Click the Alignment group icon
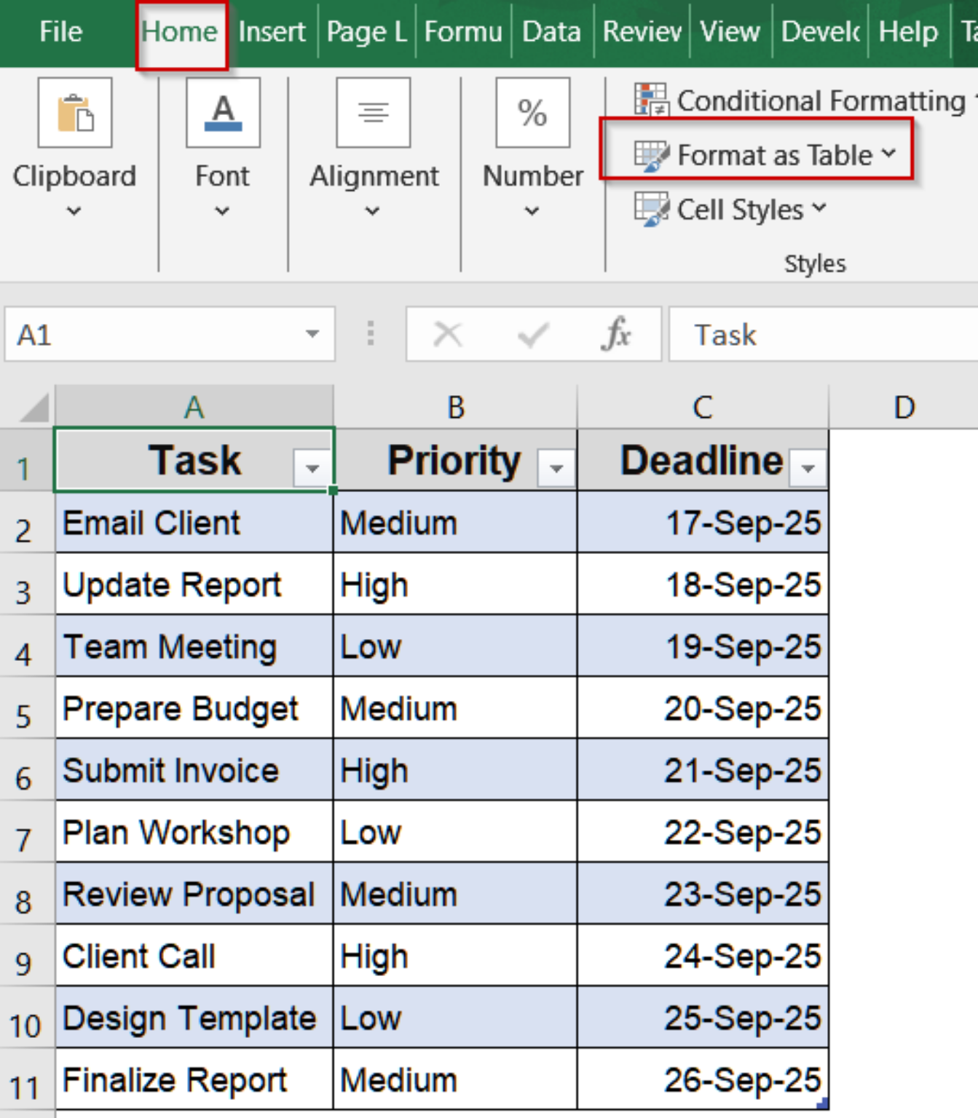 pyautogui.click(x=373, y=114)
